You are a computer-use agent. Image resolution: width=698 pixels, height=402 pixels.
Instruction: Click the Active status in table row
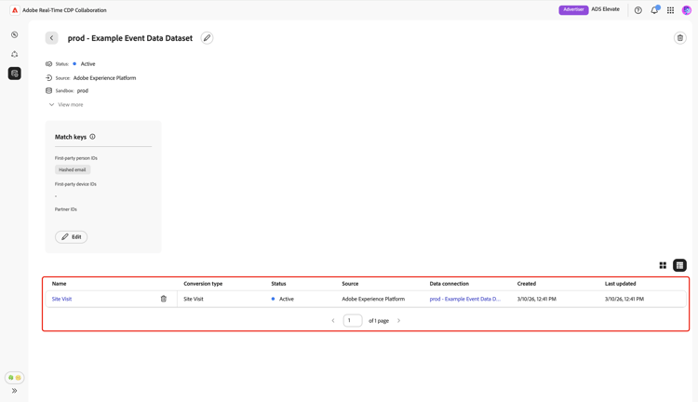[283, 299]
